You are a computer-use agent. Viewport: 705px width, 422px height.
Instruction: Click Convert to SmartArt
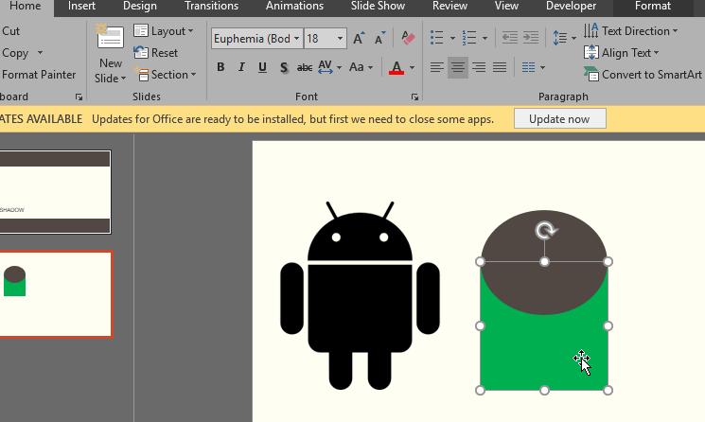[x=643, y=75]
